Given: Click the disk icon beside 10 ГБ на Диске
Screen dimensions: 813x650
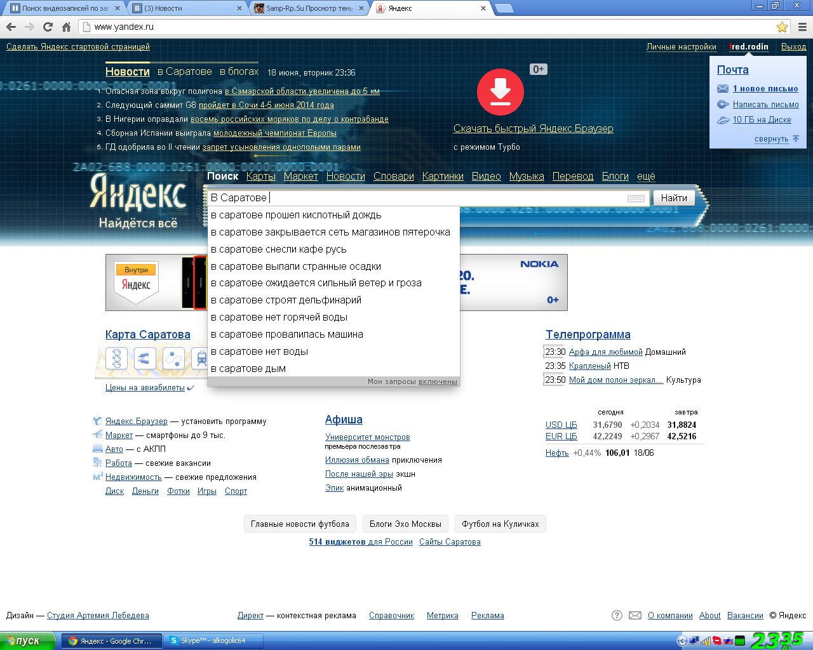Looking at the screenshot, I should coord(723,120).
